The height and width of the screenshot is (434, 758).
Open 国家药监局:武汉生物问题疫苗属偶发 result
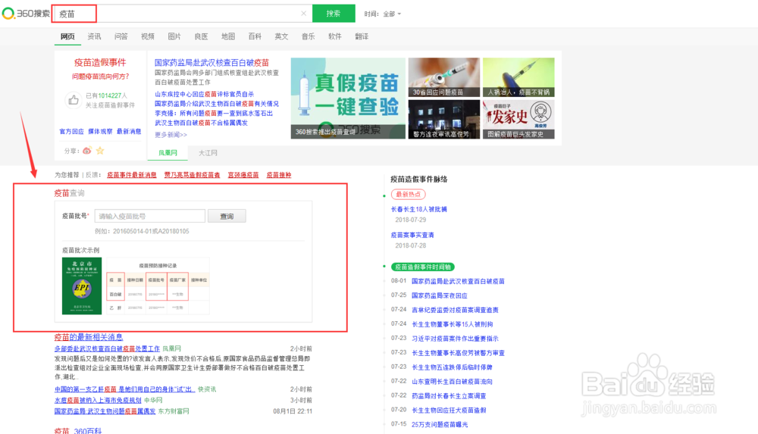point(105,411)
